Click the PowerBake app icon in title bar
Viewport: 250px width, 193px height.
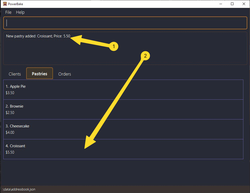[x=5, y=4]
